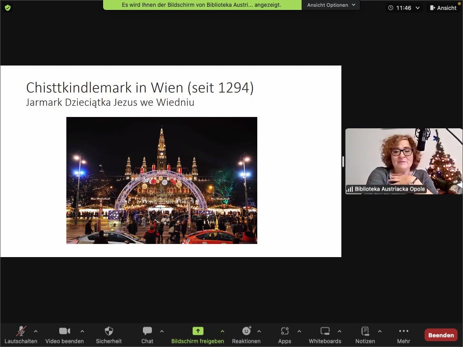Turn off camera with Video beenden

pos(64,331)
